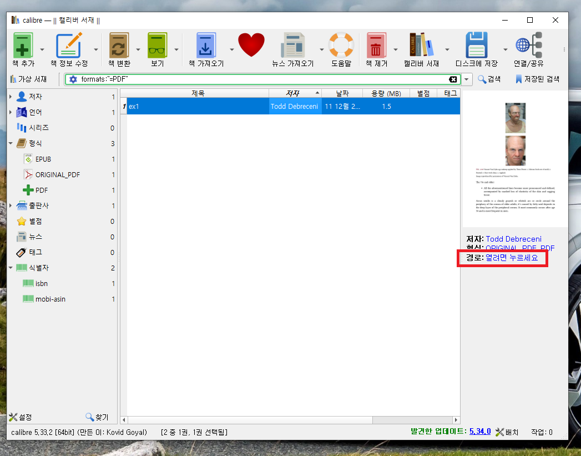Open the 디스크에 저장 dropdown arrow
581x456 pixels.
506,49
